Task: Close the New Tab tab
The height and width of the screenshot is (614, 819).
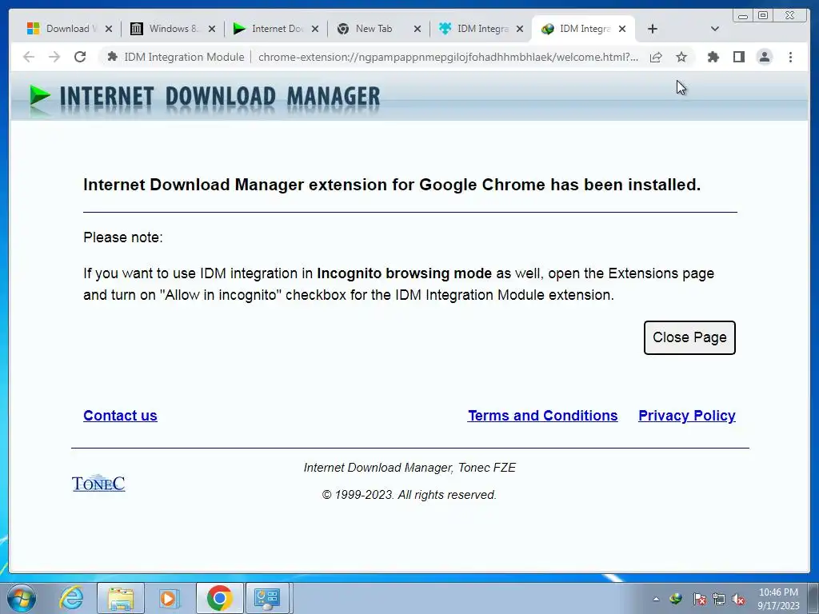Action: click(x=417, y=30)
